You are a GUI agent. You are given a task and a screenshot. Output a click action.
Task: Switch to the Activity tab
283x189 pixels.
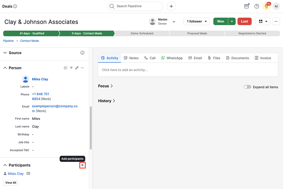point(109,58)
